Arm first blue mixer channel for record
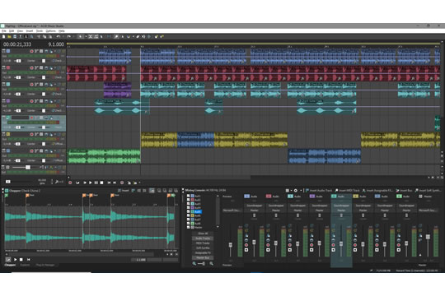 [x=246, y=245]
